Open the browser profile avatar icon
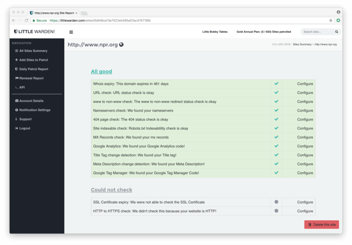Screen dimensions: 352x245 (x=338, y=12)
